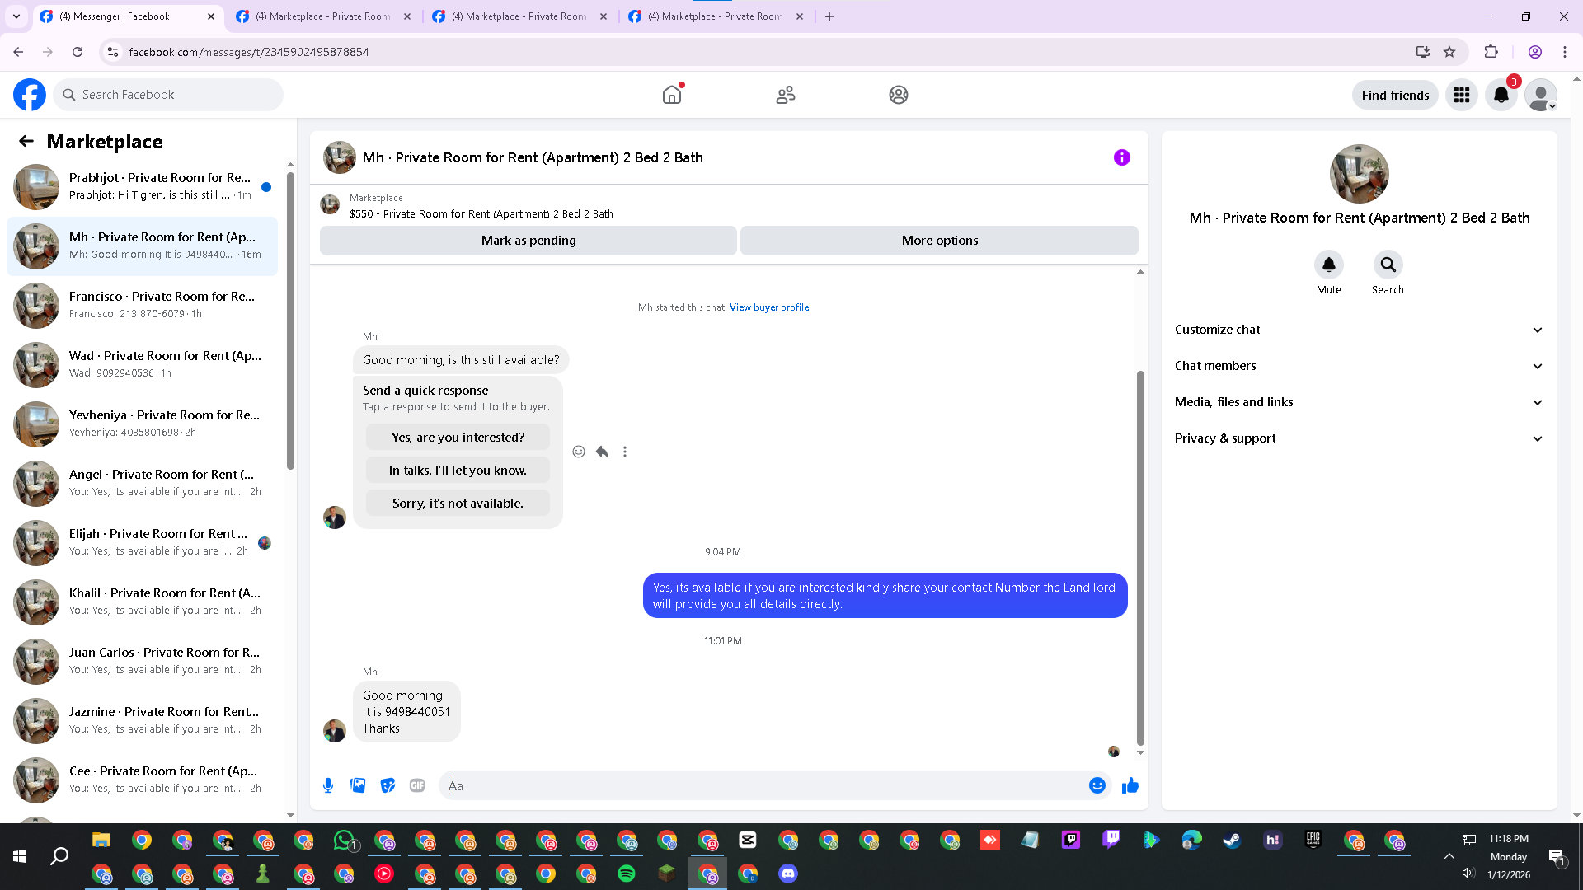
Task: Open the Facebook Home tab
Action: click(x=672, y=95)
